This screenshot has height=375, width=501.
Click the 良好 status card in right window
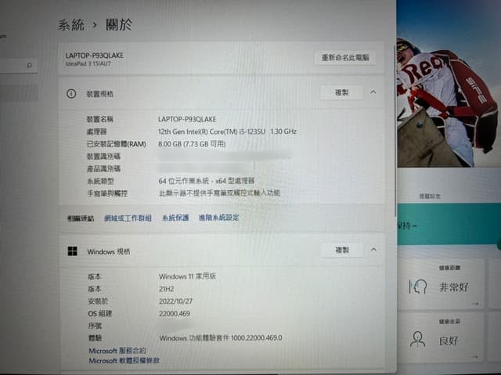pos(442,338)
